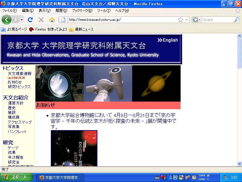This screenshot has height=182, width=242.
Task: Switch the site to English
Action: coord(168,40)
